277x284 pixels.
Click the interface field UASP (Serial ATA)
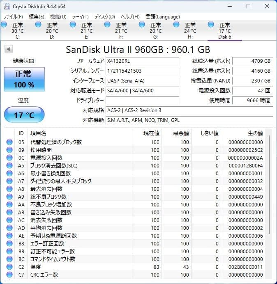click(x=142, y=80)
